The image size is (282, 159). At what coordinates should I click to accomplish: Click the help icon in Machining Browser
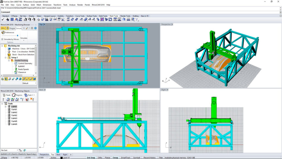pyautogui.click(x=35, y=28)
